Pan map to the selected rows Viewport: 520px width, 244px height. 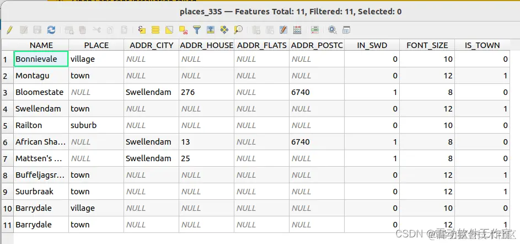[x=224, y=30]
